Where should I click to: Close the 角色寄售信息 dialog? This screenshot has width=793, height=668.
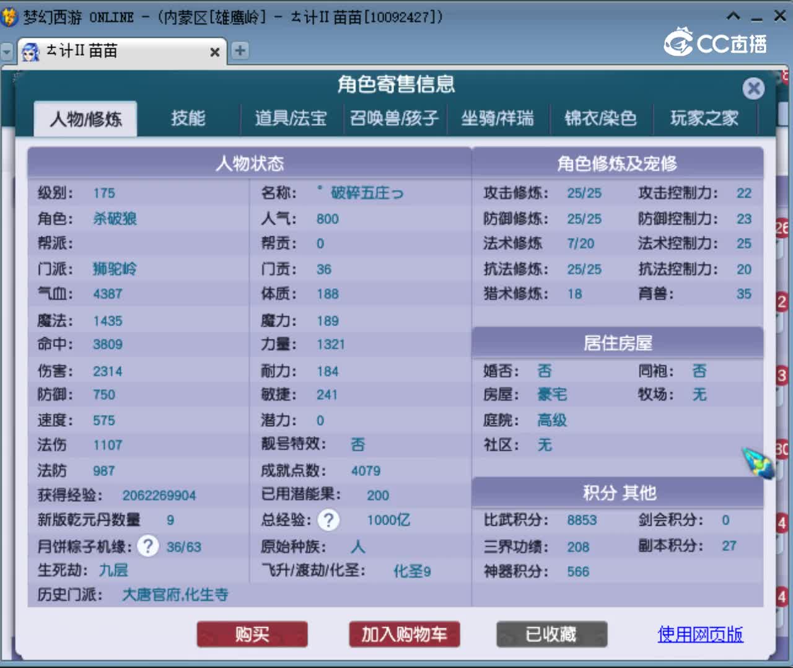coord(753,89)
